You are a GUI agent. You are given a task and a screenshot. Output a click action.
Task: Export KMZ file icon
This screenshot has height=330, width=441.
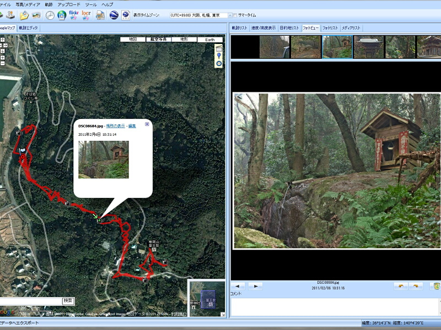click(x=126, y=15)
